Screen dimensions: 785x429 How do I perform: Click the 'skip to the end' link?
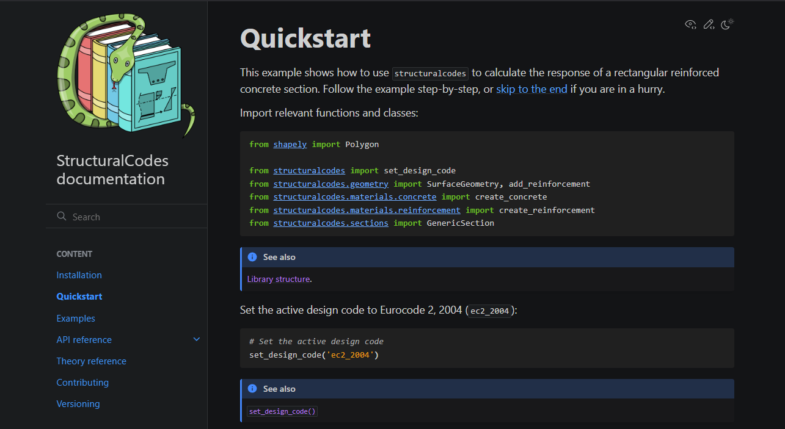click(531, 88)
